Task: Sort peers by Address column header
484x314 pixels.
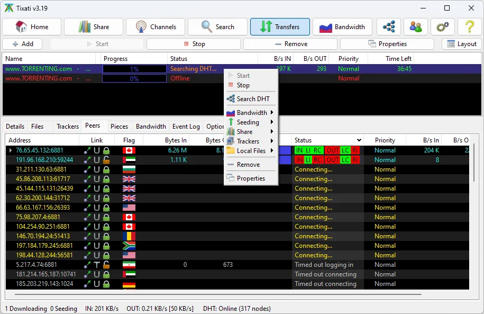Action: 42,140
